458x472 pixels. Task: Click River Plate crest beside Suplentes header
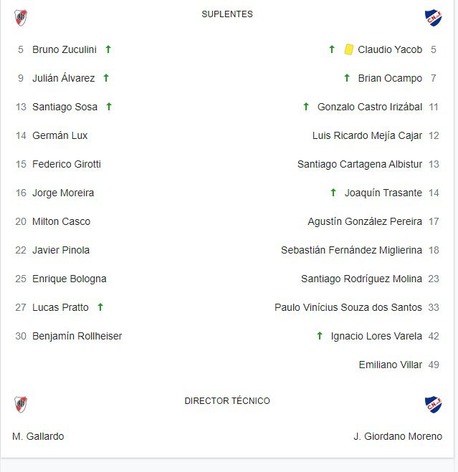[21, 18]
